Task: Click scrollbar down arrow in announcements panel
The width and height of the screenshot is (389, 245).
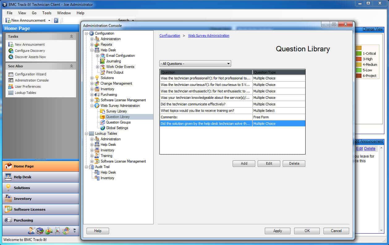Action: (x=381, y=230)
